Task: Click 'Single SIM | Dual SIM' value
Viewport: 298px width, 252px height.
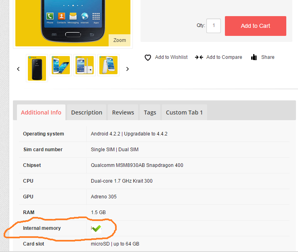Action: pos(115,150)
